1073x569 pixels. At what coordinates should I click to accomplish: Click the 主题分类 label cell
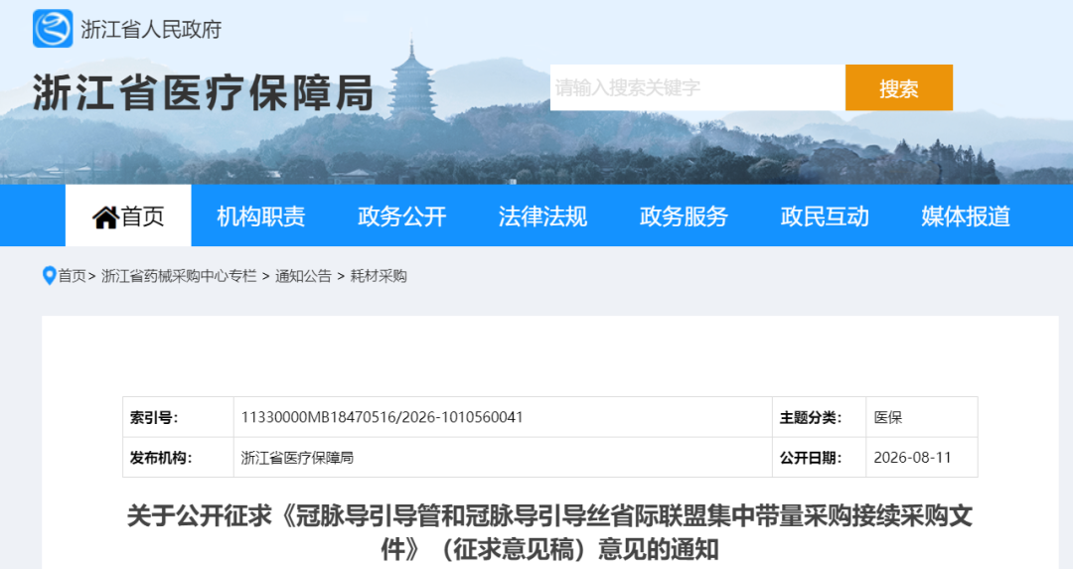(819, 417)
